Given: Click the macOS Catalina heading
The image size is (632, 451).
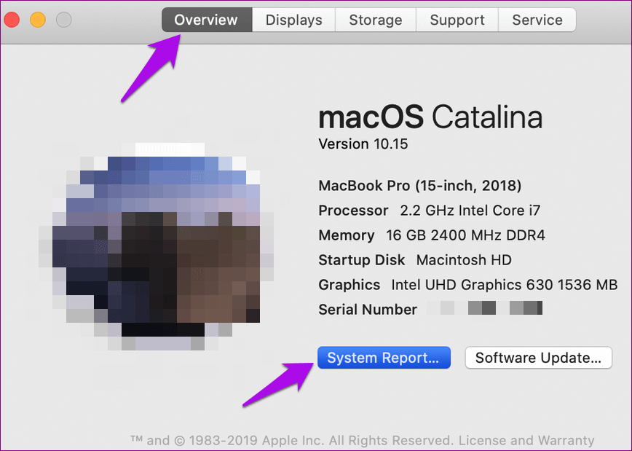Looking at the screenshot, I should point(430,117).
